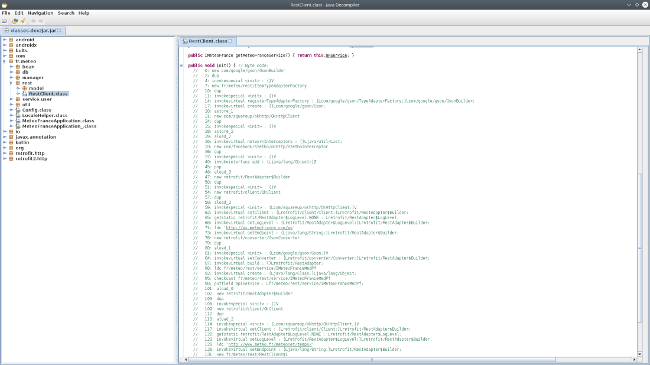Click the Config.class file icon

[18, 110]
